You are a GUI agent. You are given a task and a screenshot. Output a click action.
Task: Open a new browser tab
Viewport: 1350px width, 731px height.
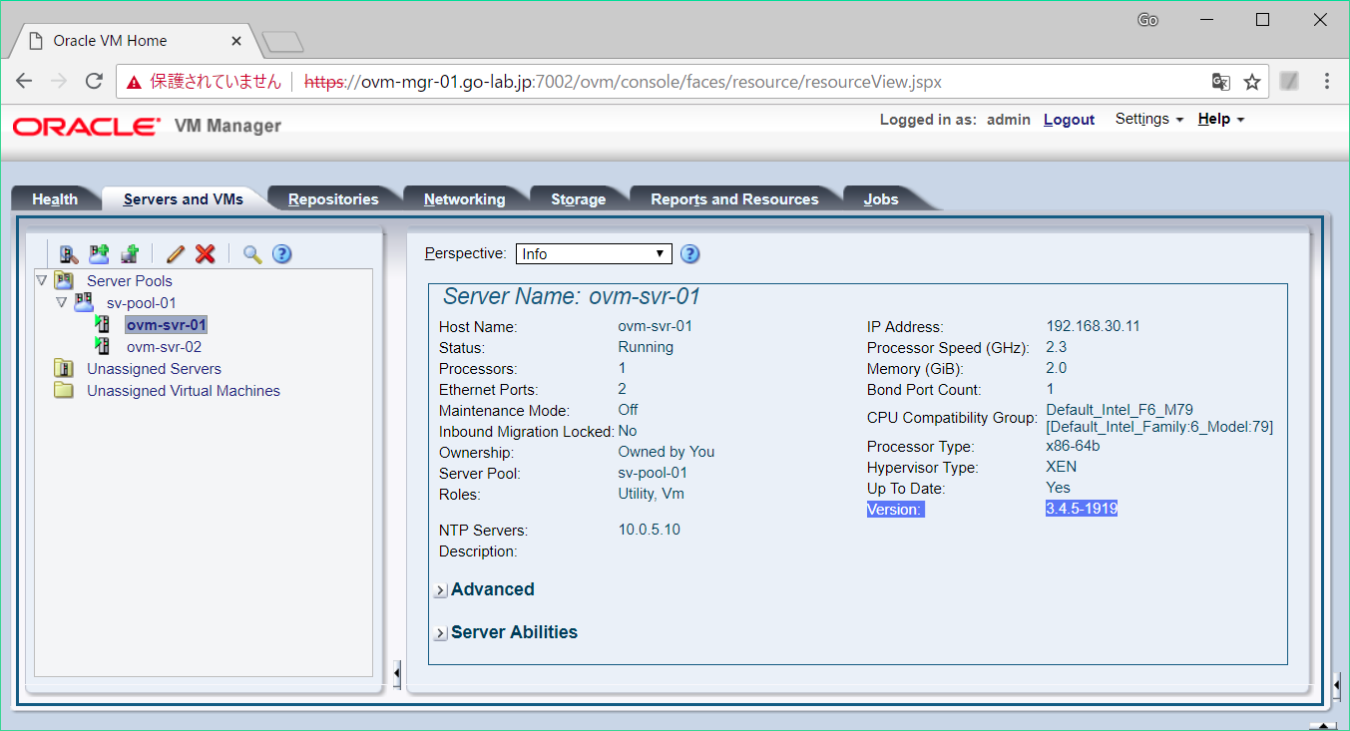pyautogui.click(x=282, y=42)
